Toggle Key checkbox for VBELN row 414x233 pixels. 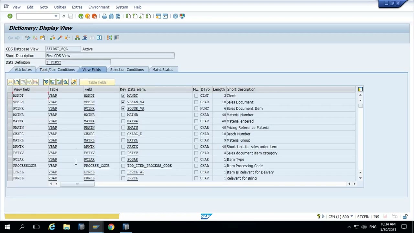(123, 102)
